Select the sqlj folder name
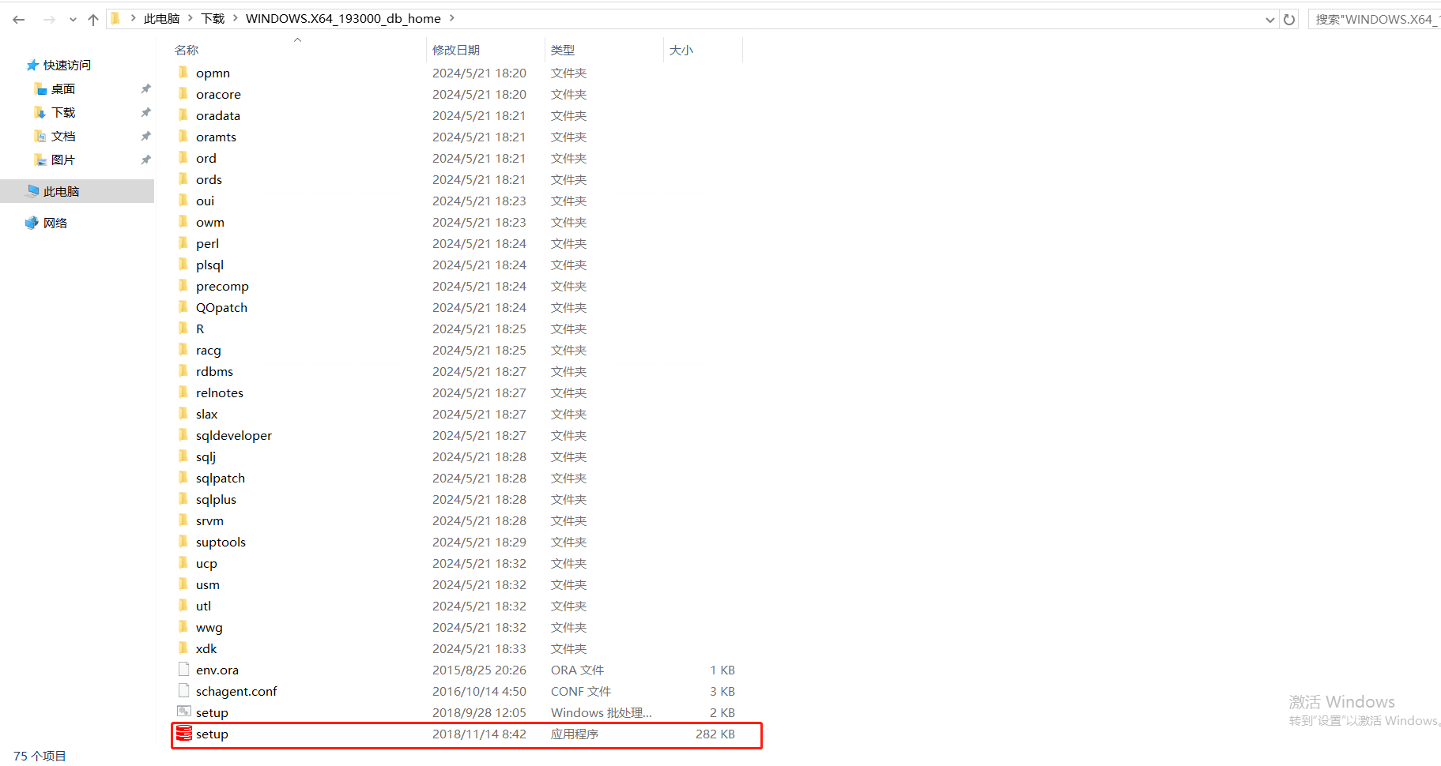The image size is (1441, 766). [x=206, y=456]
